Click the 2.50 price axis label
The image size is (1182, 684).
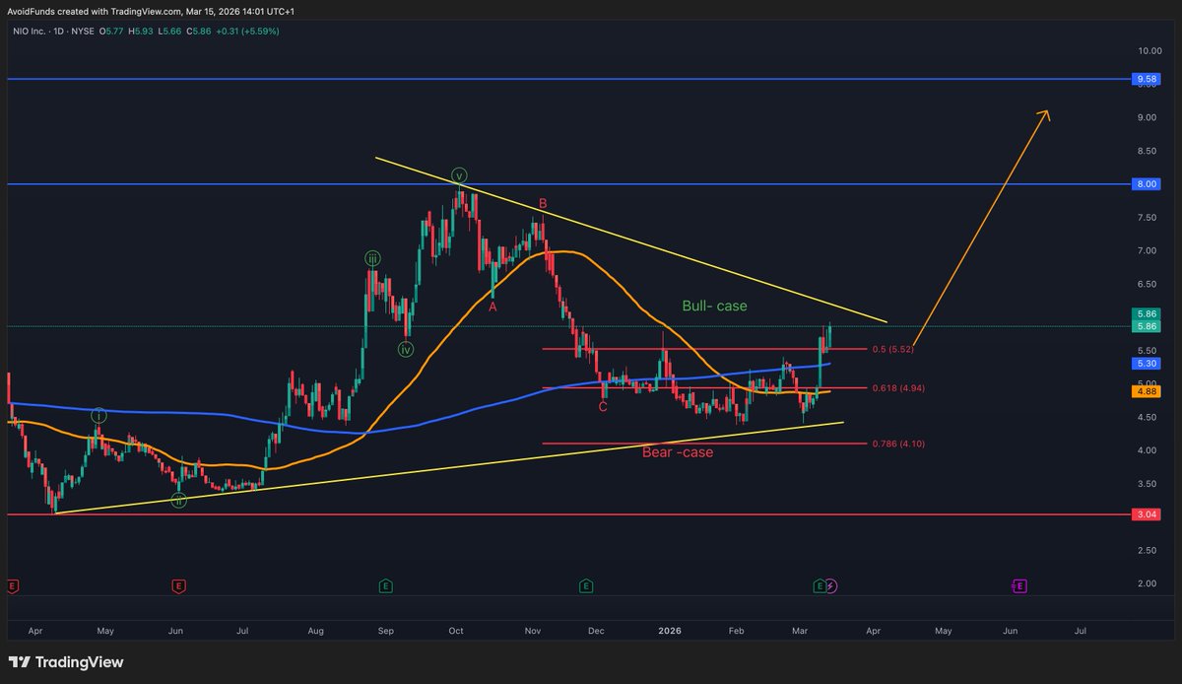[1148, 551]
